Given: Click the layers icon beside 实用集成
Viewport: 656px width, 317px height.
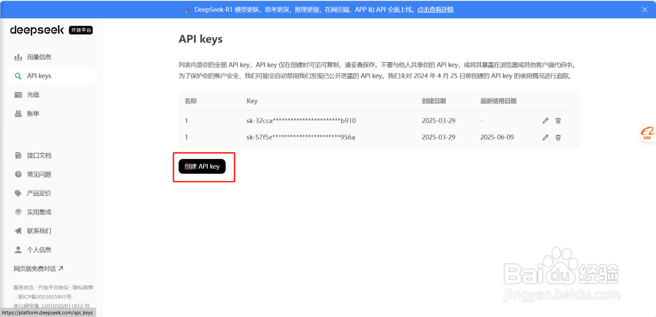Looking at the screenshot, I should [x=18, y=212].
